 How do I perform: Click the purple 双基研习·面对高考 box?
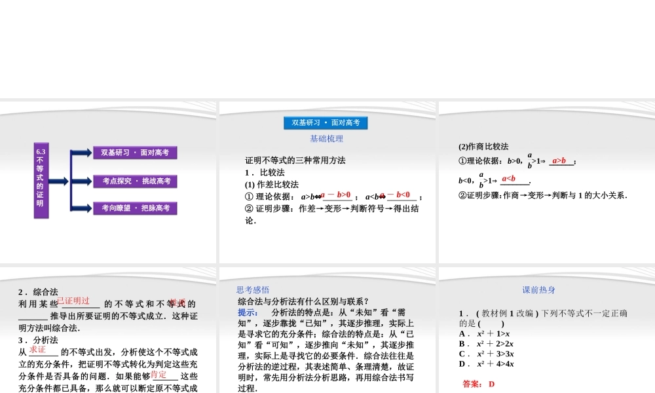tap(135, 153)
